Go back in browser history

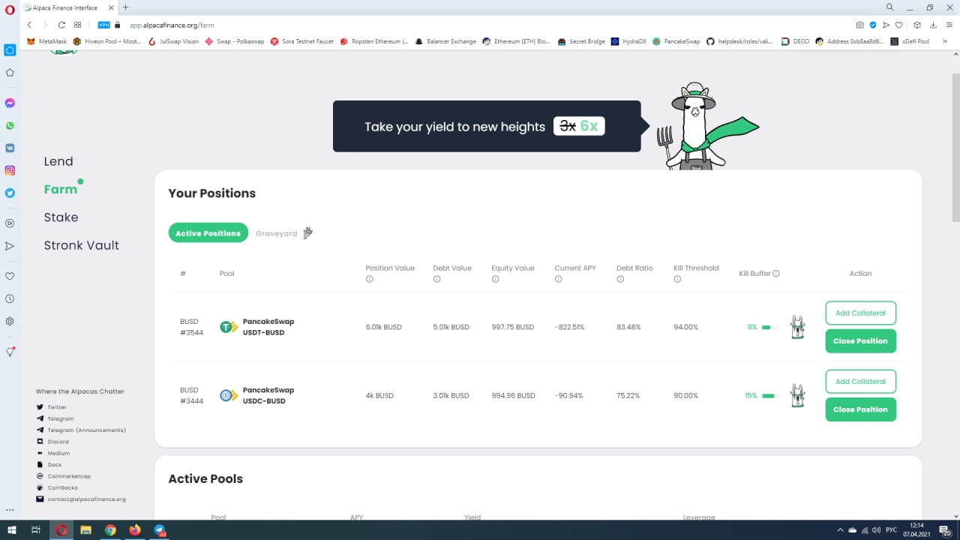point(29,25)
